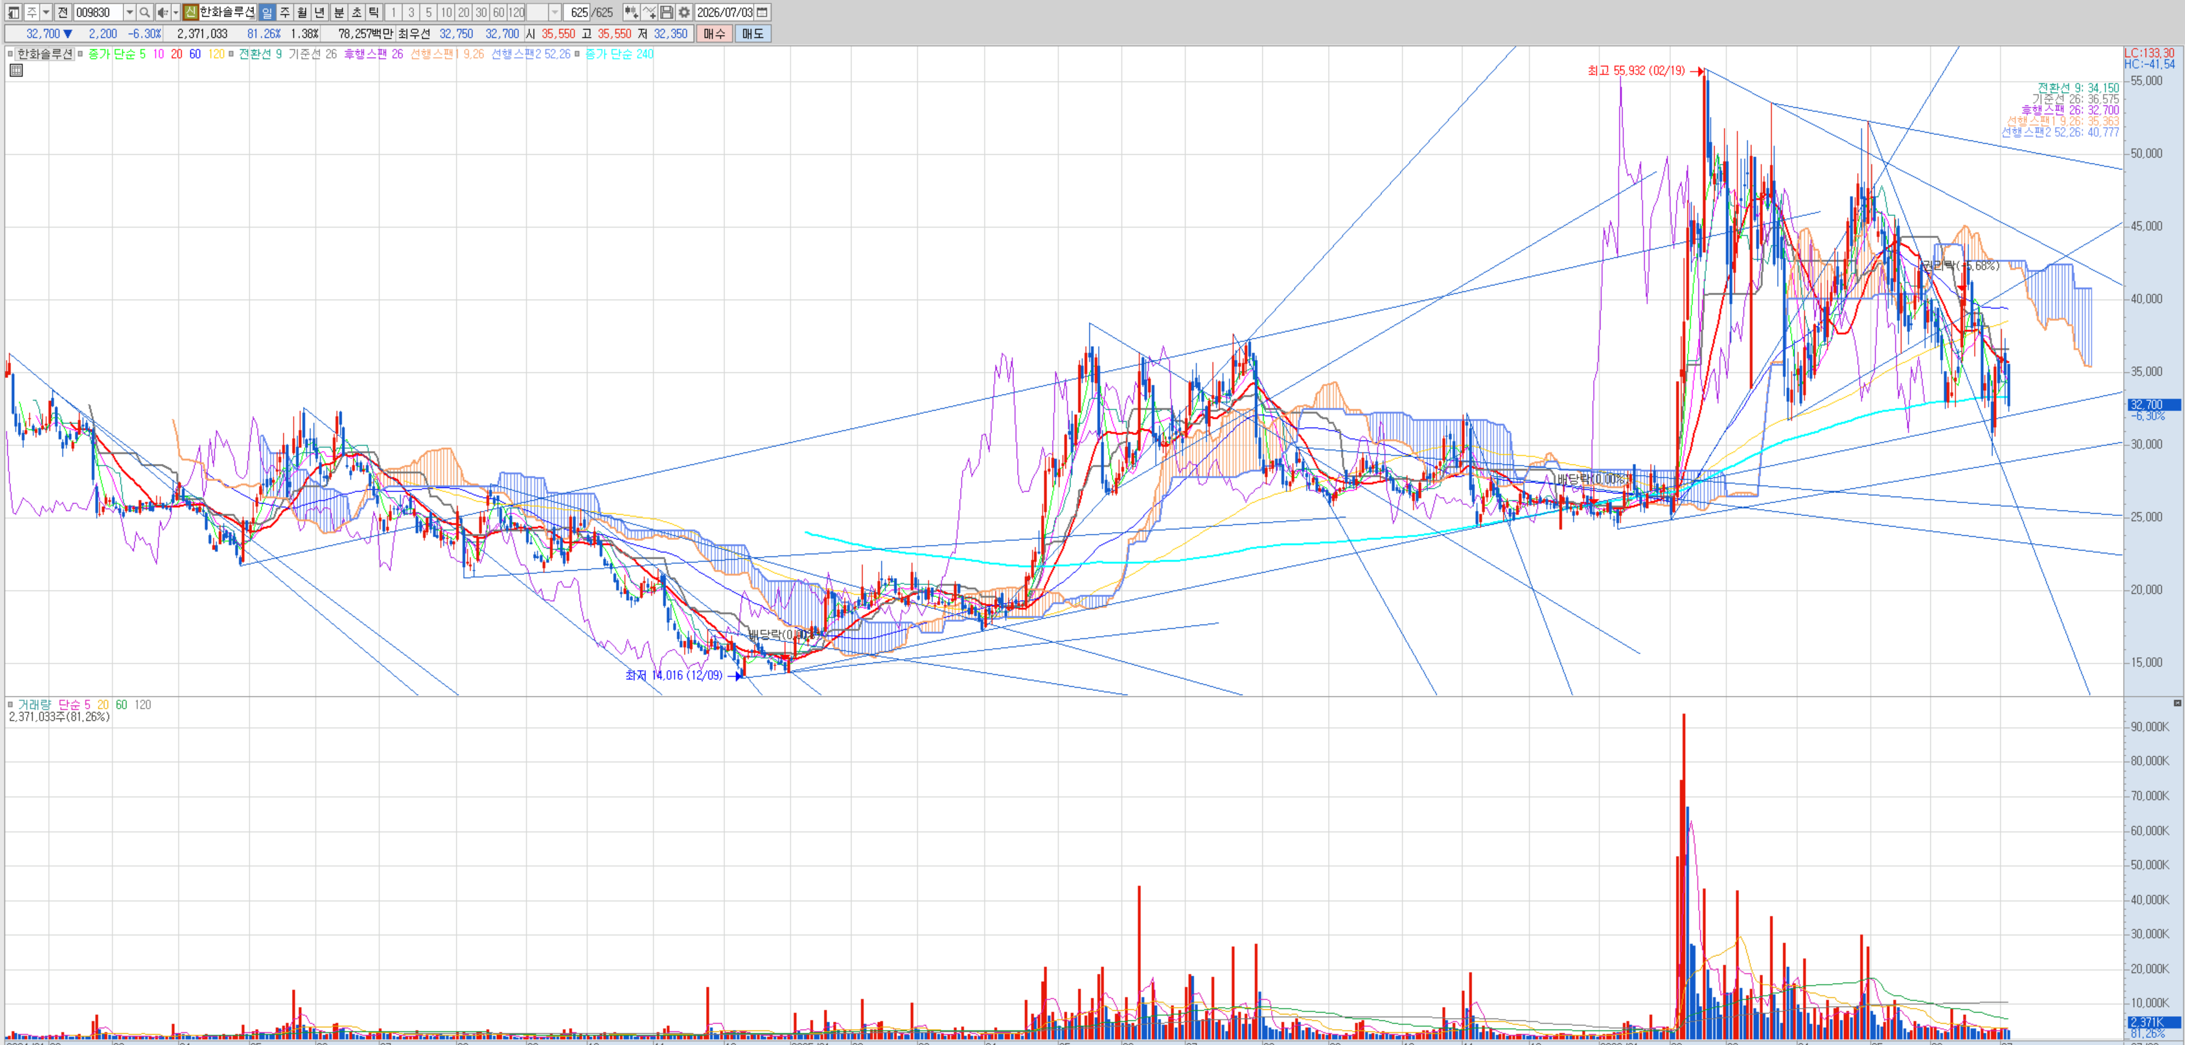
Task: Click the add candle-chart indicator icon
Action: point(631,12)
